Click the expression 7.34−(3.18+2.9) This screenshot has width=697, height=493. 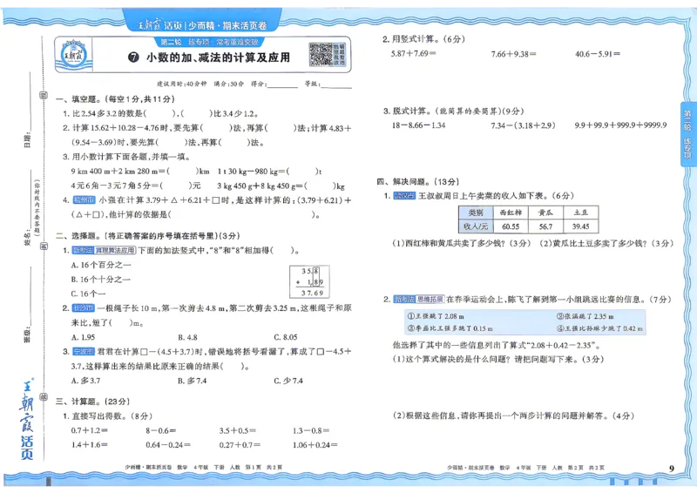click(x=524, y=125)
